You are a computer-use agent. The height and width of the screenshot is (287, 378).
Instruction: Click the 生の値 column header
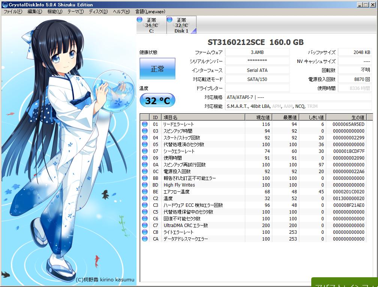pyautogui.click(x=346, y=117)
